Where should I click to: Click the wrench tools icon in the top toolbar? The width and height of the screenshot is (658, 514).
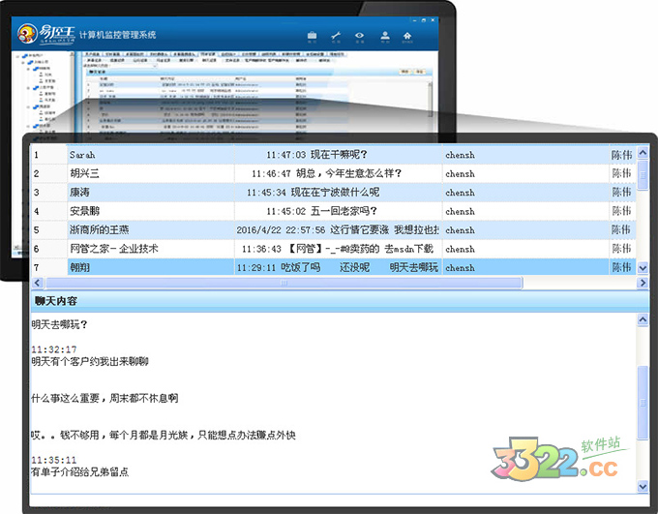[x=336, y=36]
